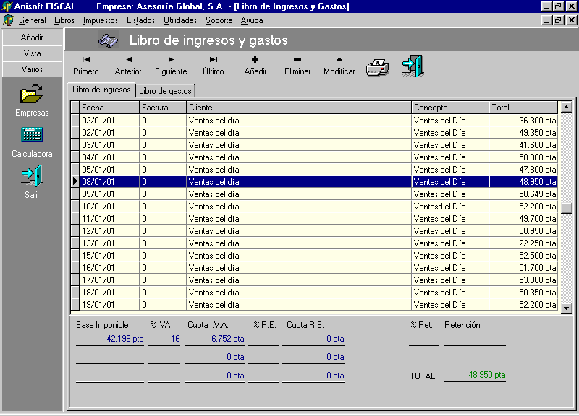Open the Impuestos menu
Viewport: 579px width, 416px height.
[101, 20]
